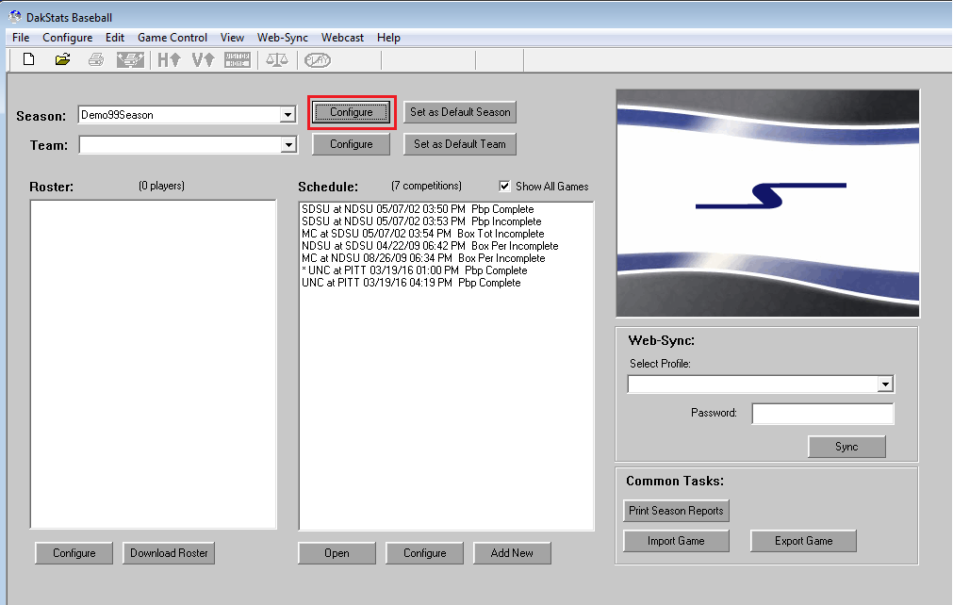
Task: Create a new game with the New icon
Action: click(x=27, y=58)
